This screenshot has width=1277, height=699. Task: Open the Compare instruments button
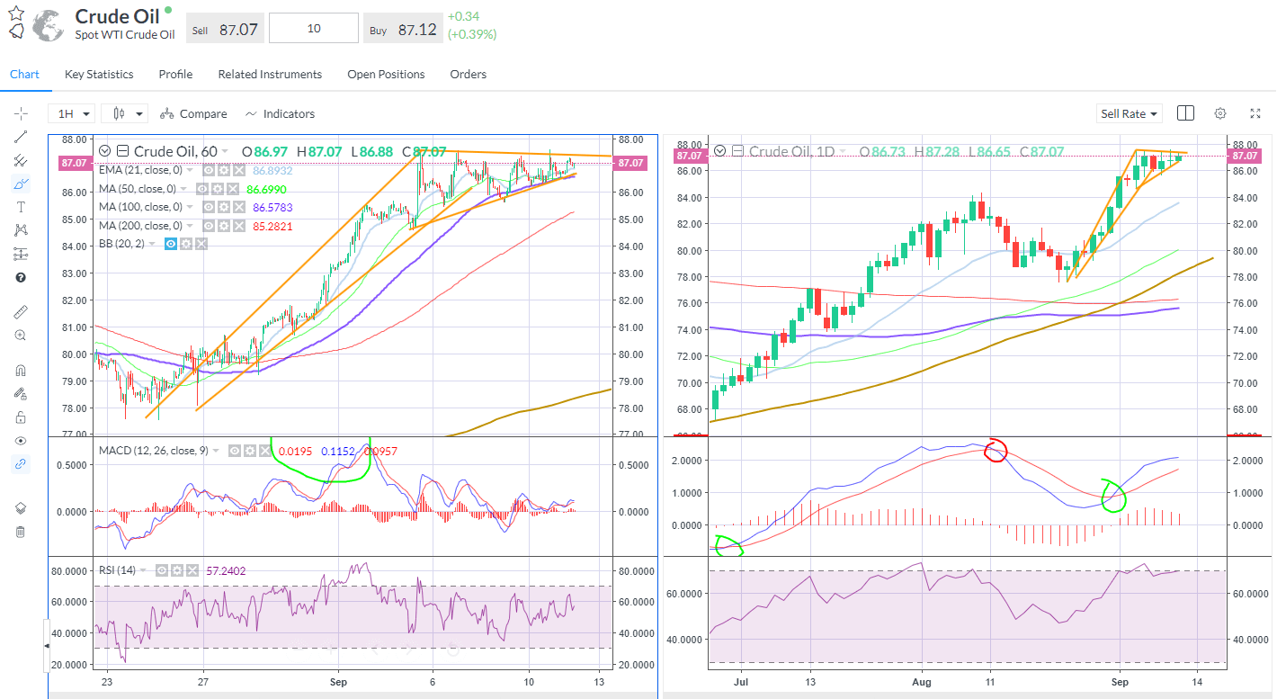(193, 114)
